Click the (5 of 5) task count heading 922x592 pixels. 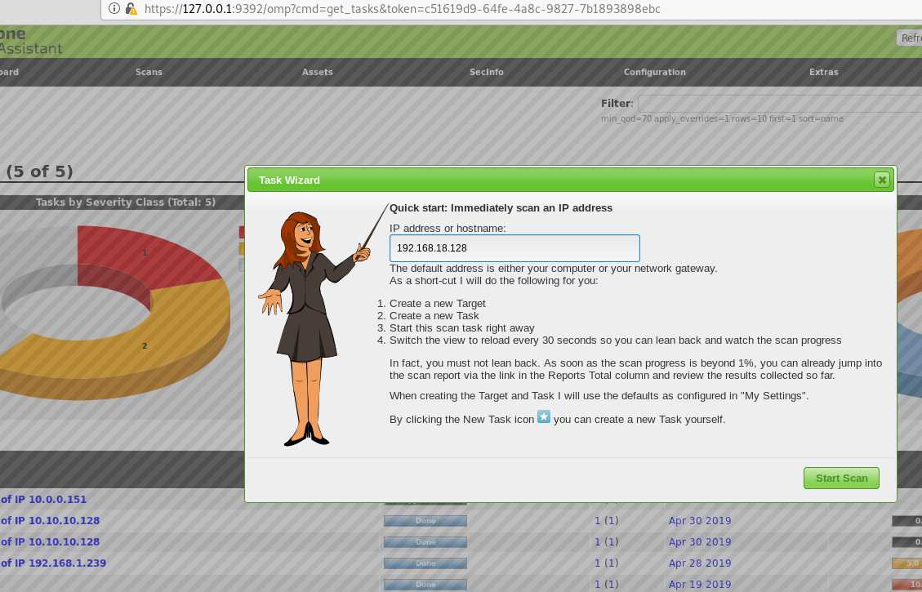pyautogui.click(x=39, y=171)
